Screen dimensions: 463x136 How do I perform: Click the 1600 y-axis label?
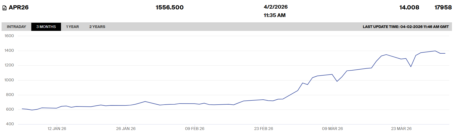pyautogui.click(x=9, y=36)
